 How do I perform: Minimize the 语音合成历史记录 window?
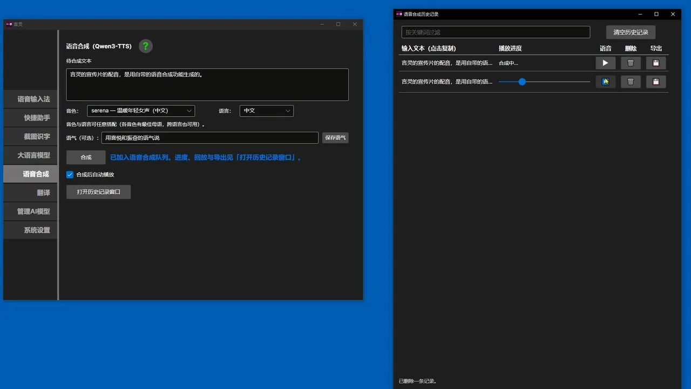[x=640, y=14]
